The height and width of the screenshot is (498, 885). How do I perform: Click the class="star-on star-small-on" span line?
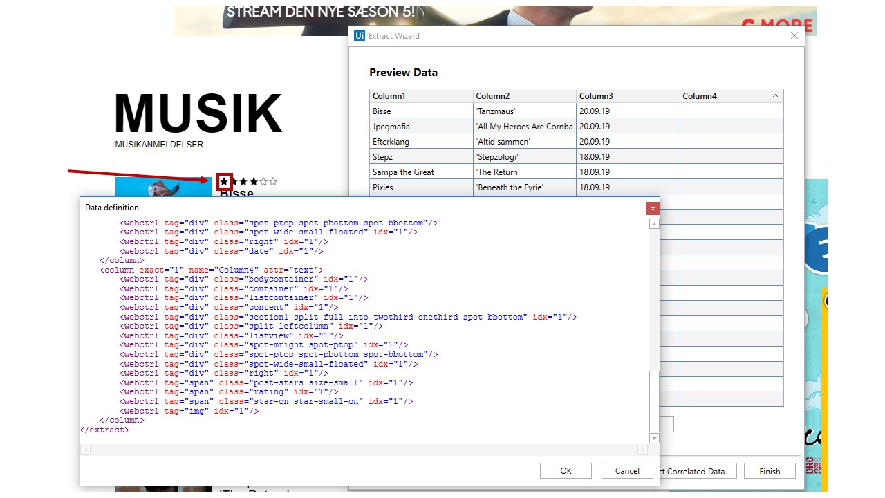(x=266, y=401)
